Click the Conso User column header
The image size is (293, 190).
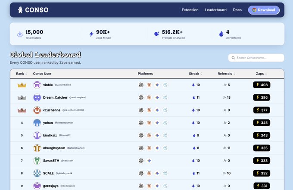click(x=42, y=74)
